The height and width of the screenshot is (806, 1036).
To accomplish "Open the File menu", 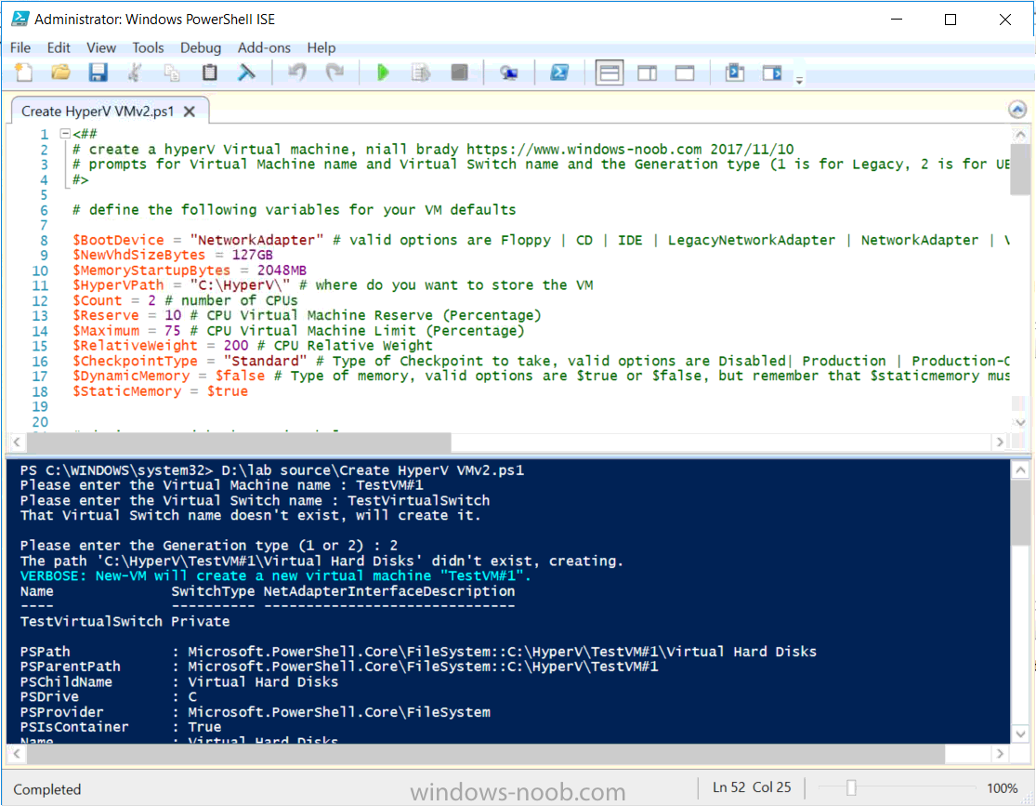I will tap(20, 47).
